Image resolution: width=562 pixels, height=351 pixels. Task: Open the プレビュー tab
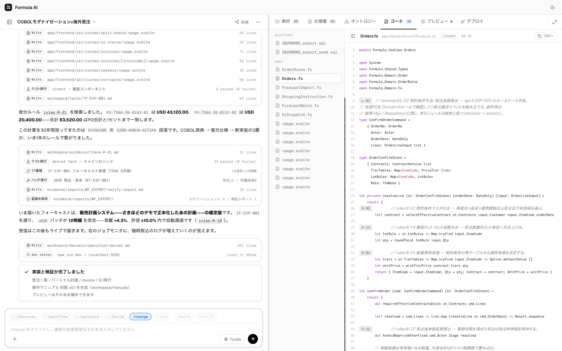coord(437,21)
